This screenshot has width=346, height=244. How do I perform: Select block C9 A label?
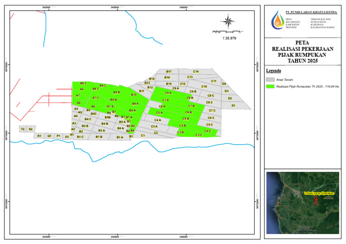click(x=176, y=89)
